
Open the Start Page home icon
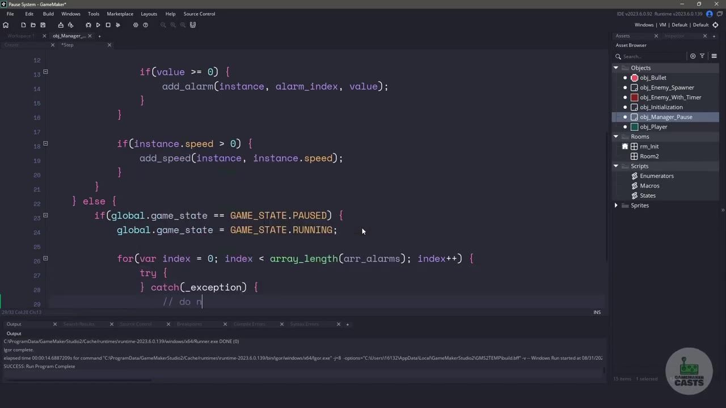[6, 25]
